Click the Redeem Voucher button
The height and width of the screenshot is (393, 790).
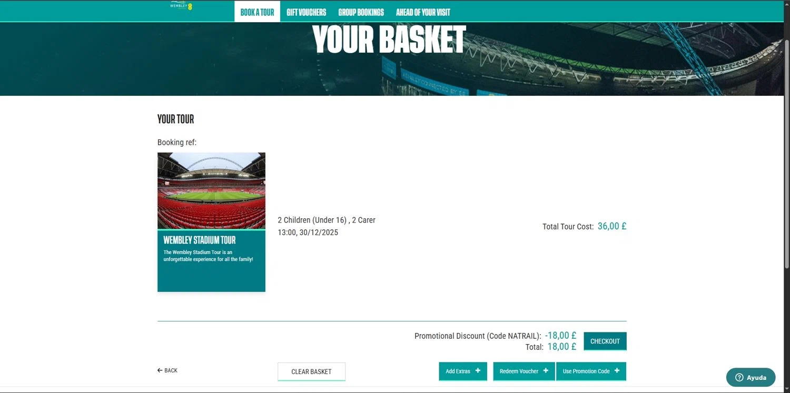click(524, 371)
